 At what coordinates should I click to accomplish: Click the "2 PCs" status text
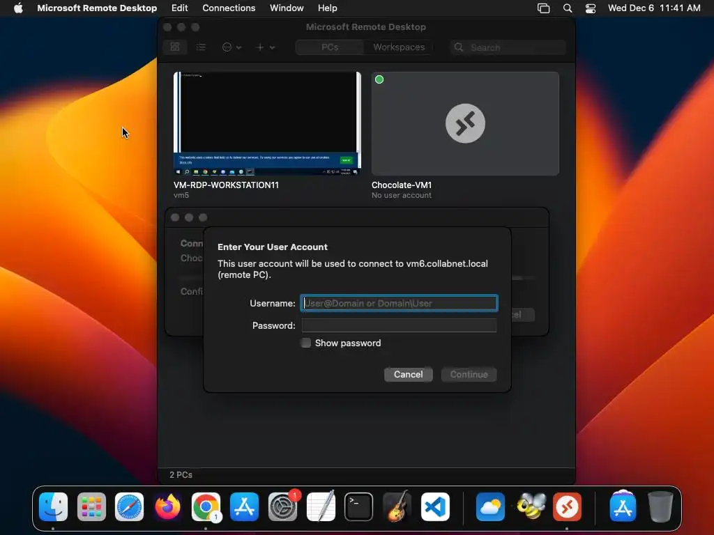181,474
